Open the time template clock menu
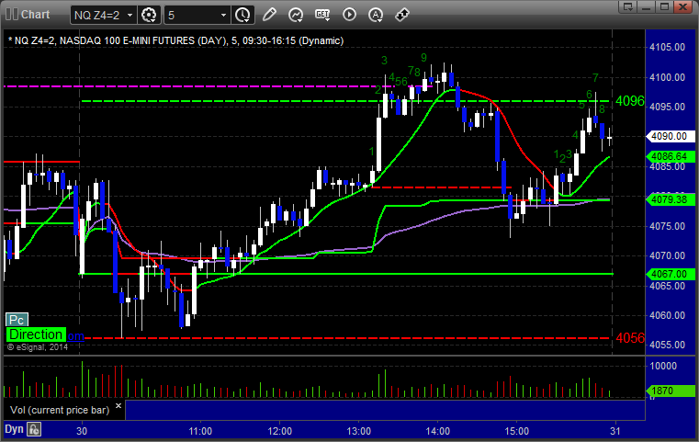699x442 pixels. pos(243,16)
